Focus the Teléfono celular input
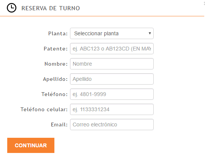 112,109
